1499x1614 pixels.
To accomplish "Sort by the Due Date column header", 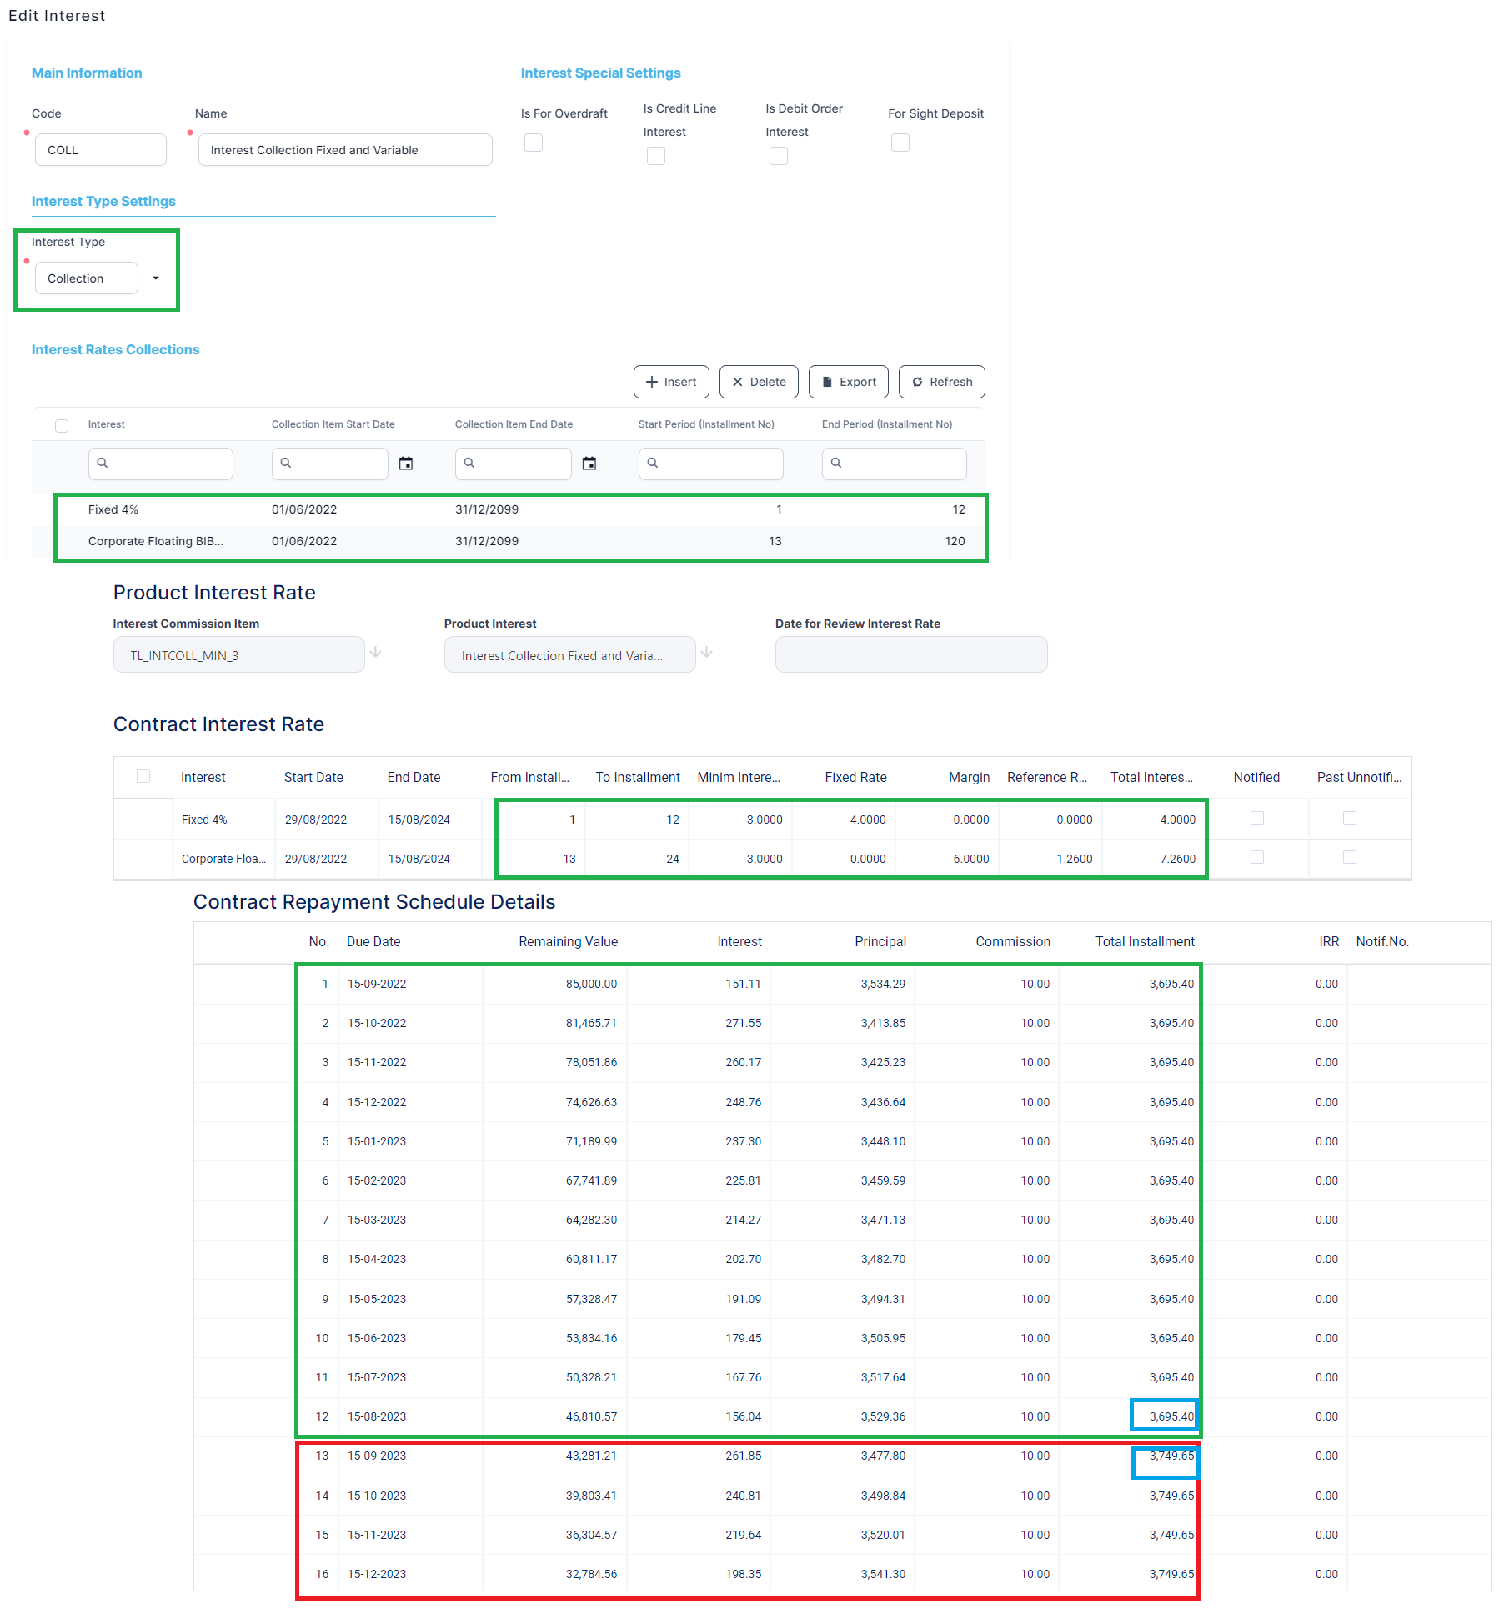I will (373, 941).
